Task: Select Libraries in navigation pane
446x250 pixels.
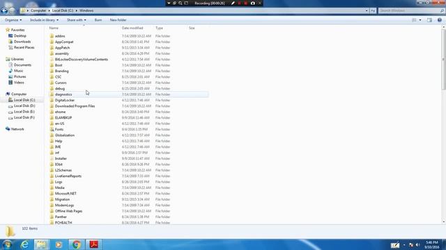Action: click(17, 59)
